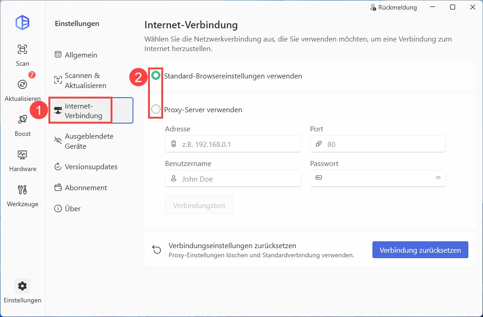483x317 pixels.
Task: Click the Ausgeblendete Geräte crossed-eye icon
Action: (58, 140)
